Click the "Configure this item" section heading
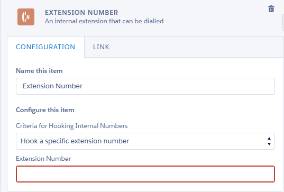Image resolution: width=284 pixels, height=192 pixels. [x=45, y=110]
